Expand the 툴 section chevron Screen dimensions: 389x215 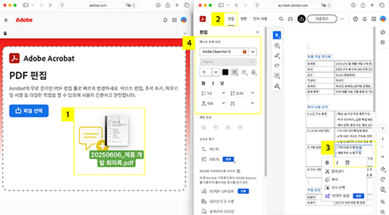tap(185, 33)
